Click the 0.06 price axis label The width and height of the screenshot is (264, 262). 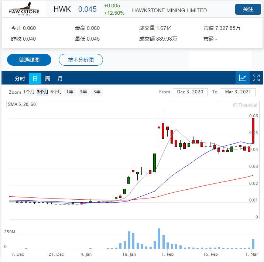click(x=253, y=116)
